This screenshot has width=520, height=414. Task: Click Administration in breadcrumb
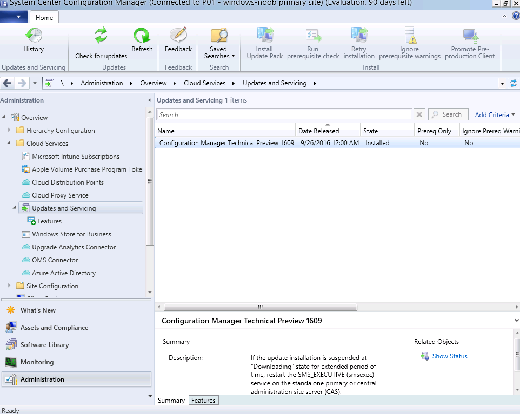(102, 83)
